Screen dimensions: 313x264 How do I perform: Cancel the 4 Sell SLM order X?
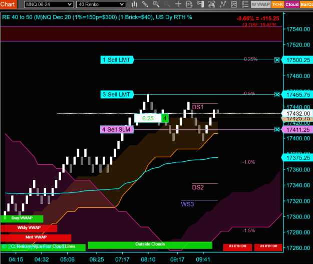[x=277, y=130]
